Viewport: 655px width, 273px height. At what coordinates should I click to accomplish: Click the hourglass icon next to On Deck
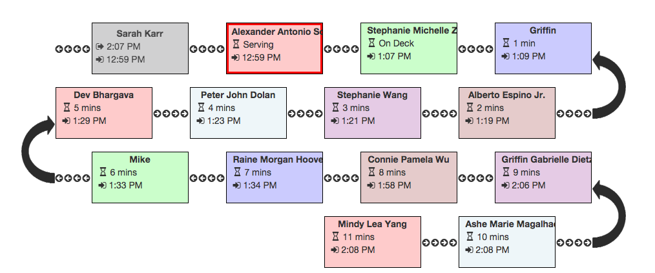click(x=371, y=43)
